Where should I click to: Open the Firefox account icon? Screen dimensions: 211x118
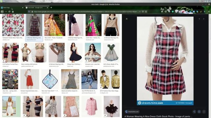click(169, 12)
